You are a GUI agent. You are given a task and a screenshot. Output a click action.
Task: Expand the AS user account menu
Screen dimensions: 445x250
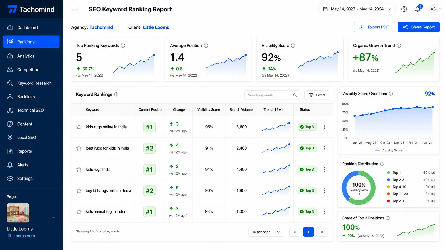coord(436,9)
